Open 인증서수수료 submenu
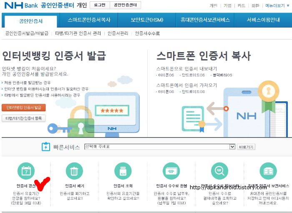Viewport: 292px width, 213px height. (147, 33)
